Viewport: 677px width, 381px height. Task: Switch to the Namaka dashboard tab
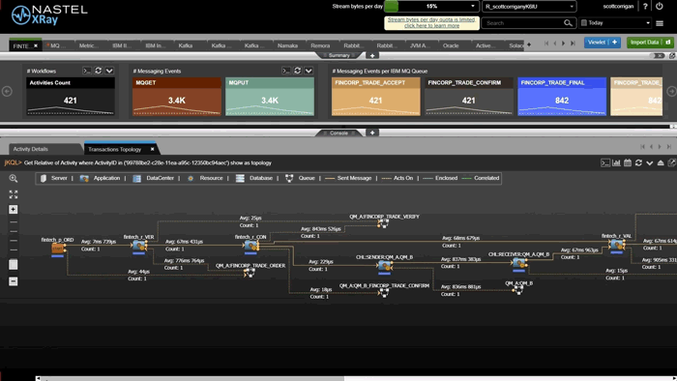click(x=287, y=45)
